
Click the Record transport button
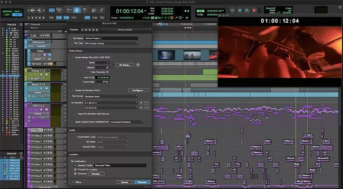pyautogui.click(x=254, y=10)
